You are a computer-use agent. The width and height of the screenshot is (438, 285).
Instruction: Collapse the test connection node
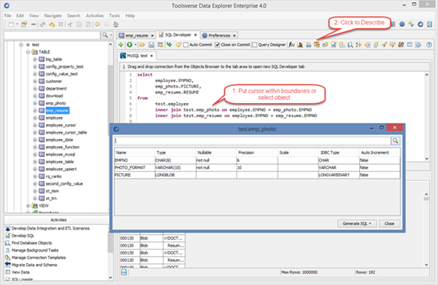[21, 45]
